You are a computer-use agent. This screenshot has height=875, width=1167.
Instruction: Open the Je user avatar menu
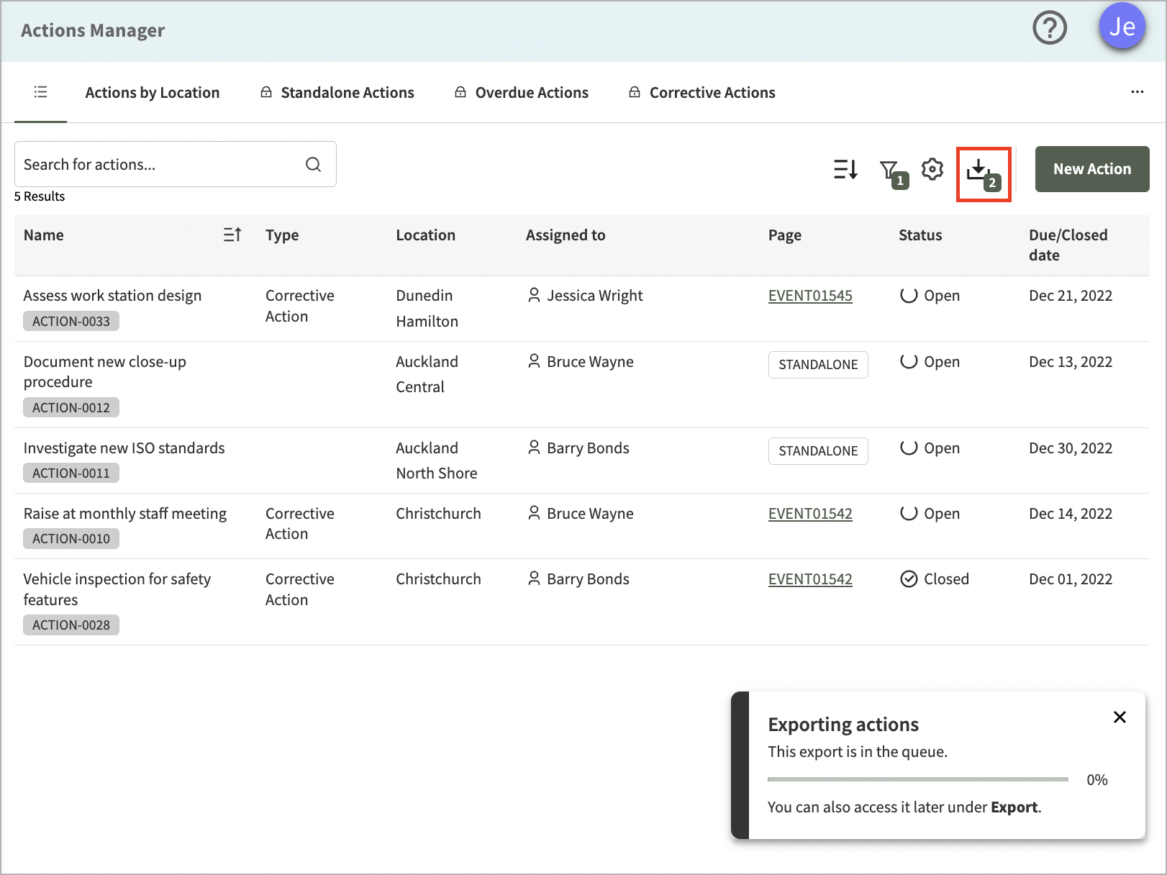(1122, 27)
